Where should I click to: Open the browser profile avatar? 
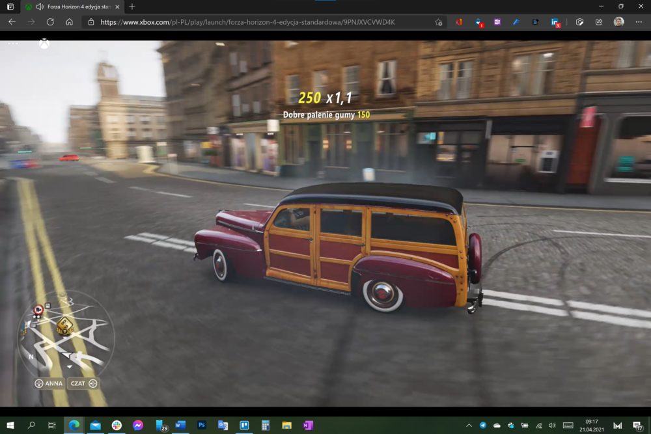[x=618, y=22]
